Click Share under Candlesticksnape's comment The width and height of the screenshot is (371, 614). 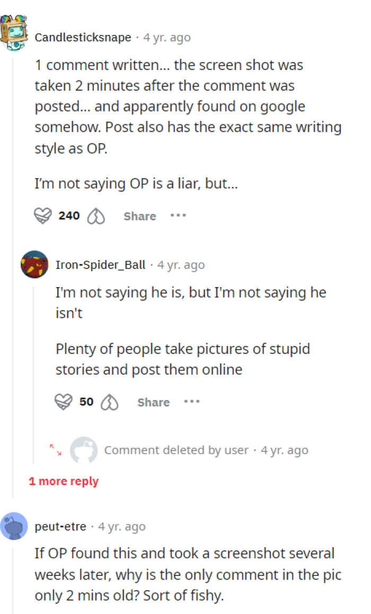point(139,215)
